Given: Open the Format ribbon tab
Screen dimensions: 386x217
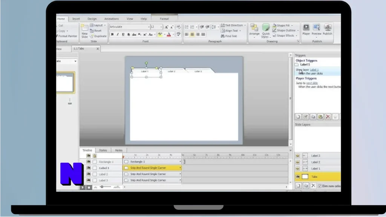Looking at the screenshot, I should (x=164, y=19).
